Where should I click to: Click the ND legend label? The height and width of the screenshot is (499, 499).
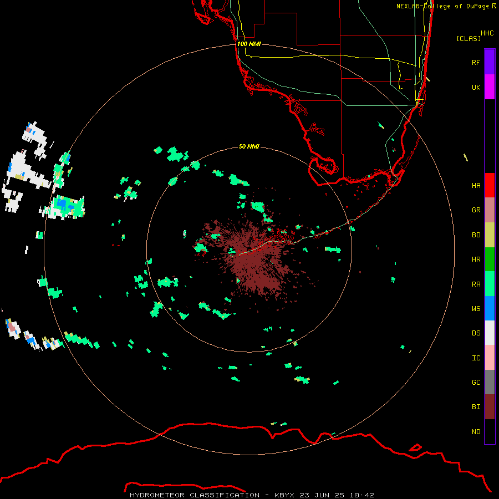476,431
